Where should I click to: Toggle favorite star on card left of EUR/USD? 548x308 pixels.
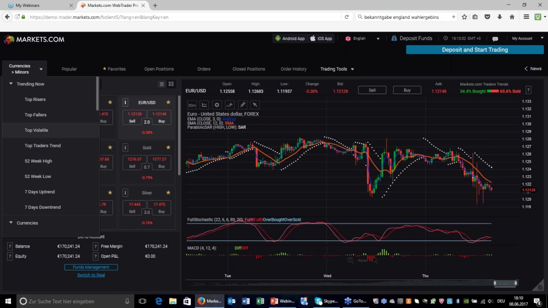tap(110, 102)
